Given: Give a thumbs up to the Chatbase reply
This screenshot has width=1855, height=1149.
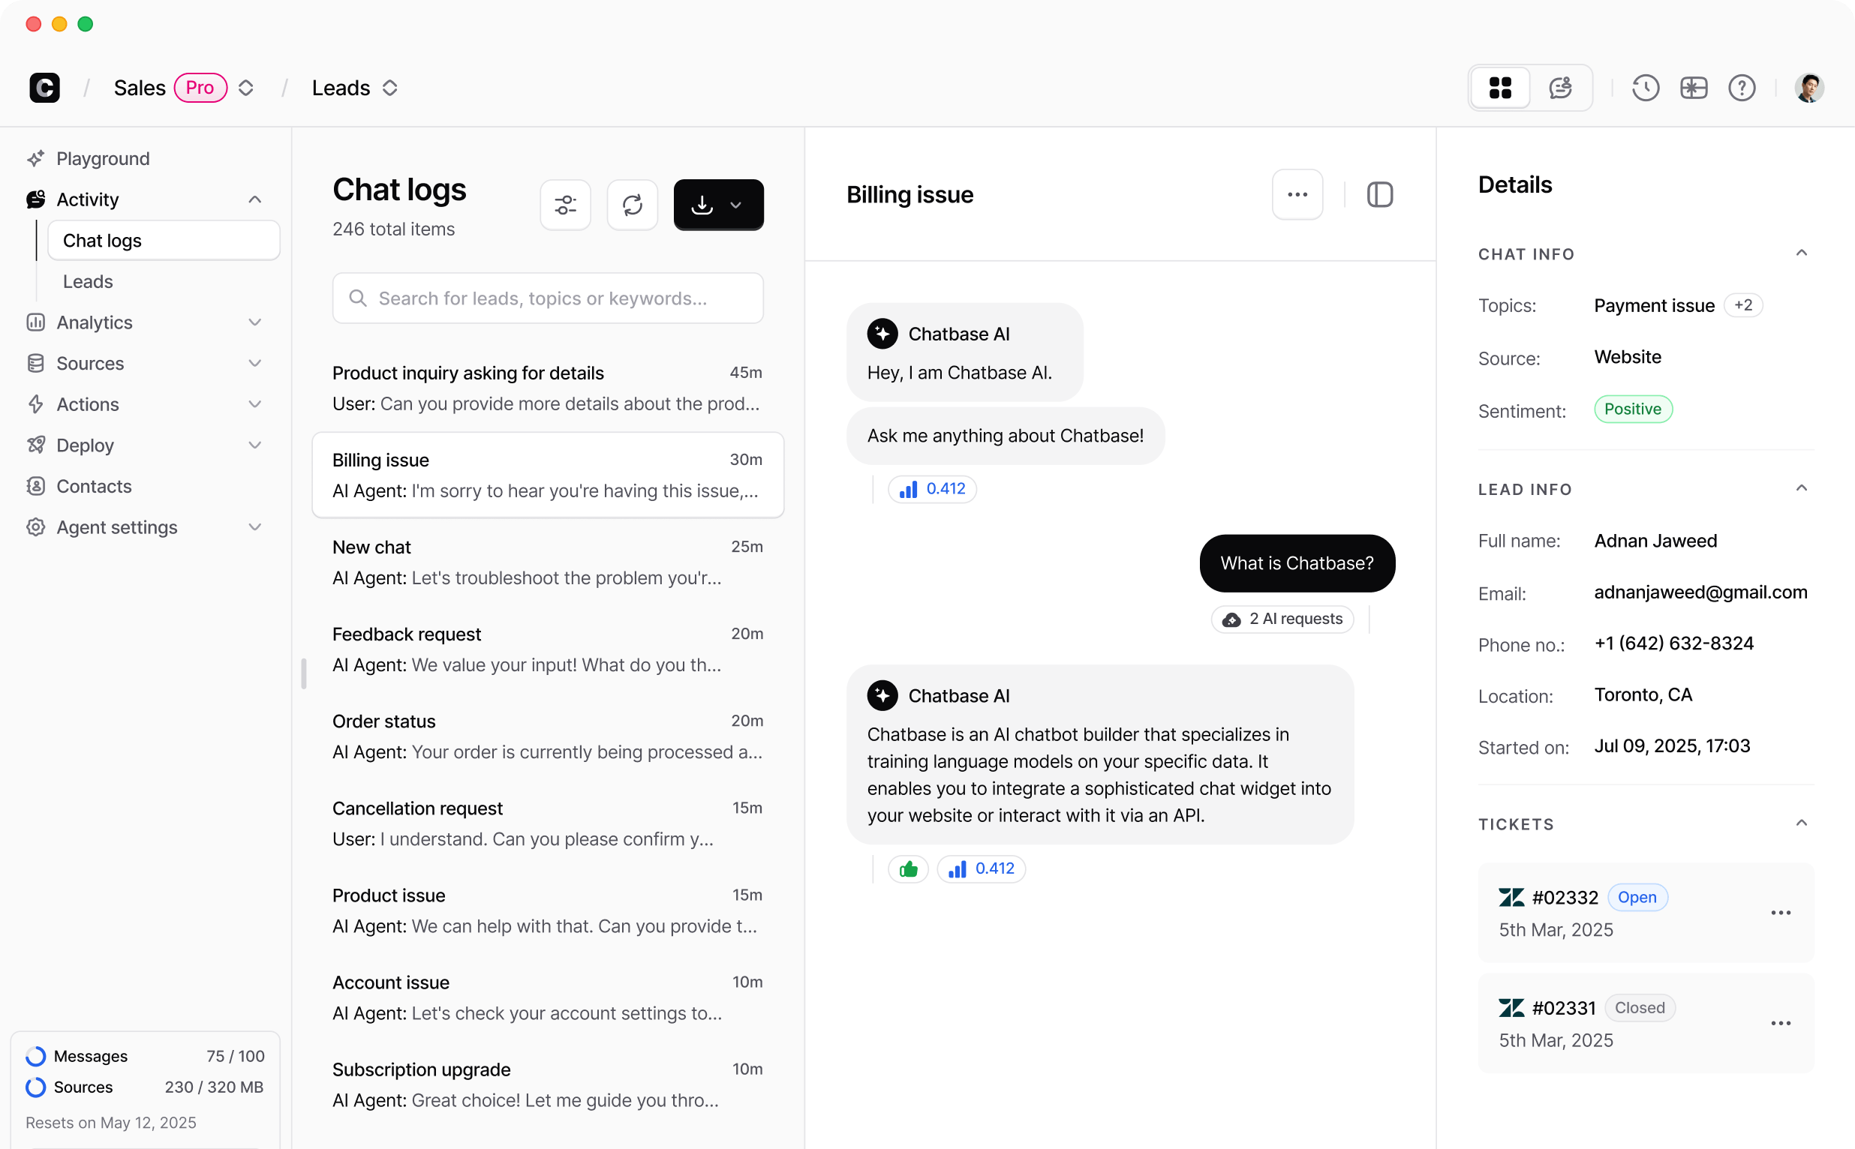Looking at the screenshot, I should 908,868.
